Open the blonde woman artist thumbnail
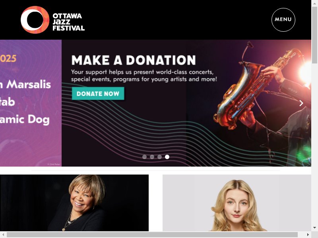 point(237,203)
